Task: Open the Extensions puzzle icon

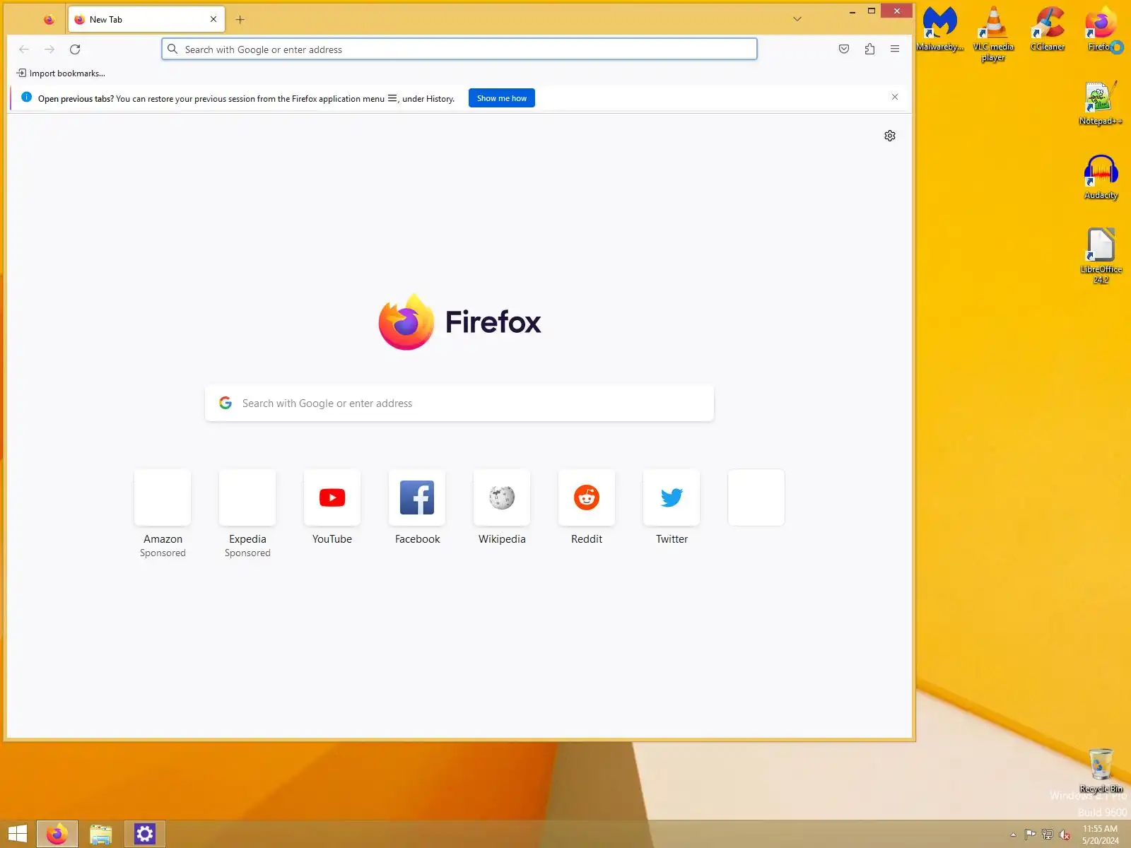Action: [x=869, y=49]
